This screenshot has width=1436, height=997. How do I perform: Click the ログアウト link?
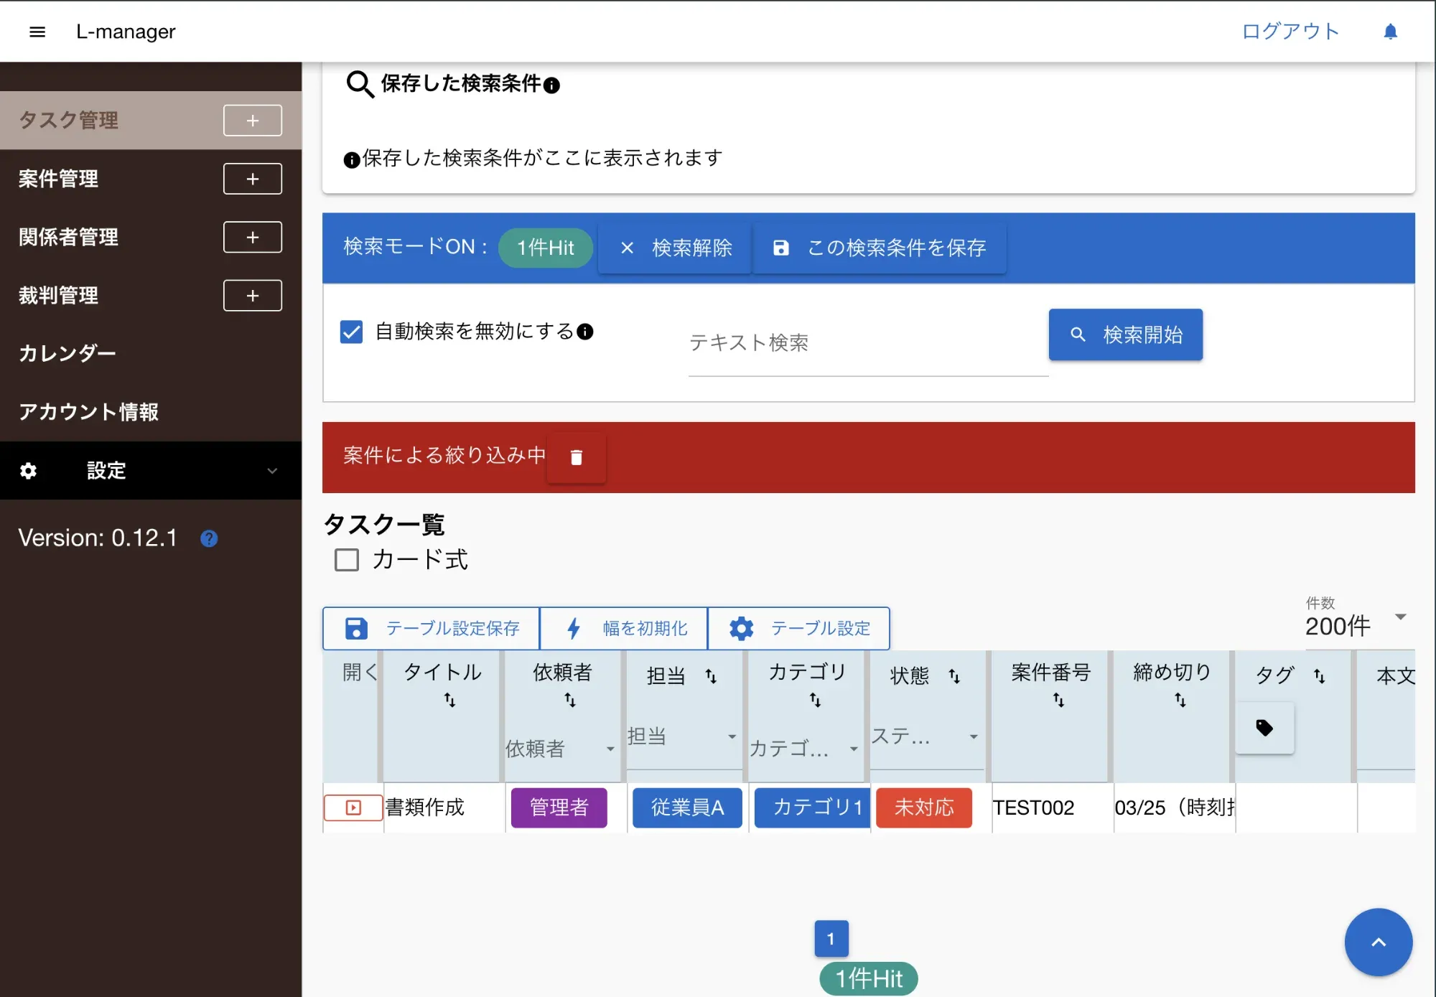coord(1290,32)
